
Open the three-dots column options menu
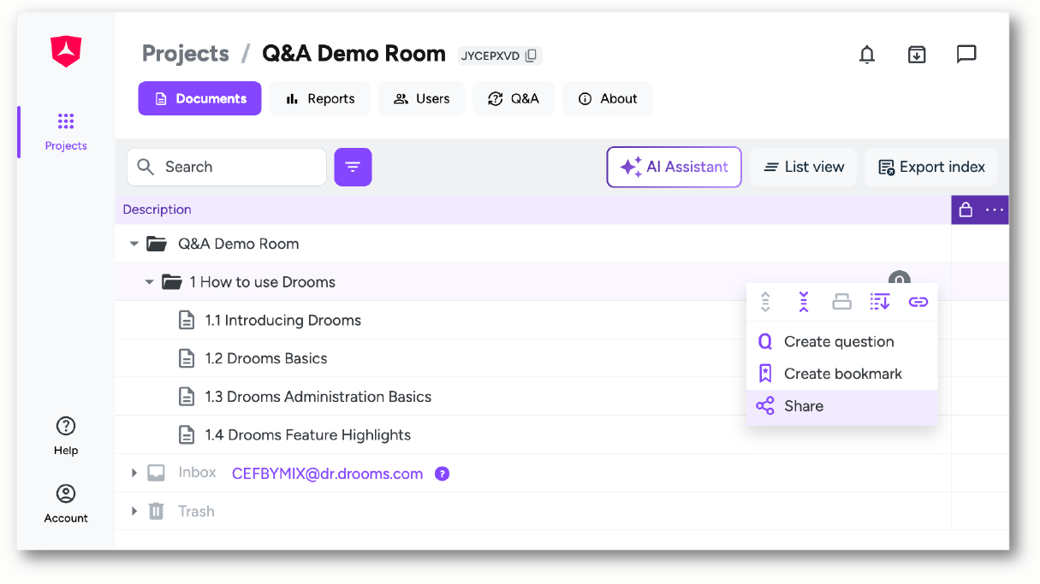pyautogui.click(x=994, y=209)
